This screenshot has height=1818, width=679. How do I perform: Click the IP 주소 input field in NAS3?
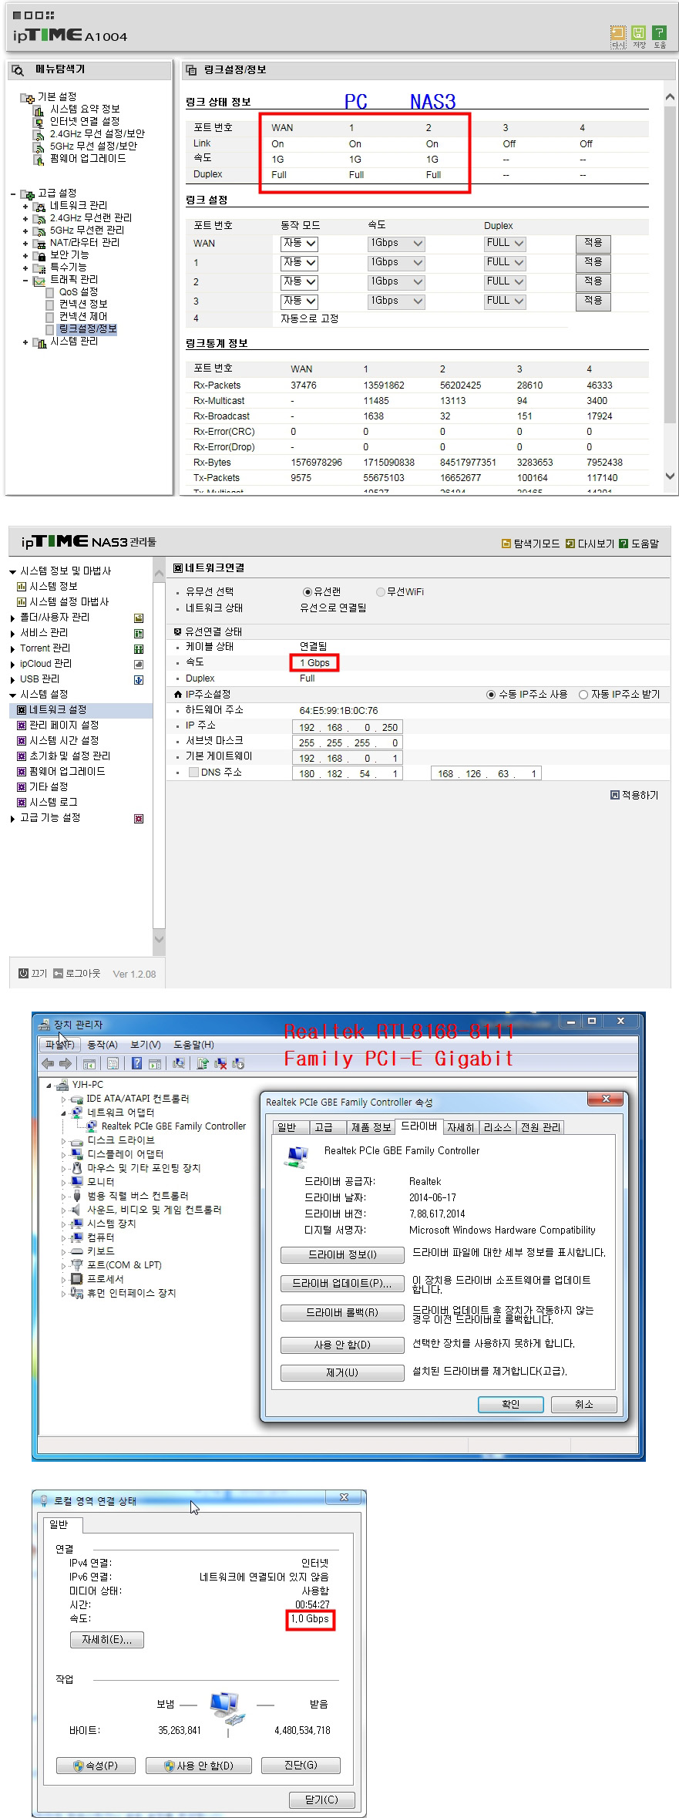[347, 727]
